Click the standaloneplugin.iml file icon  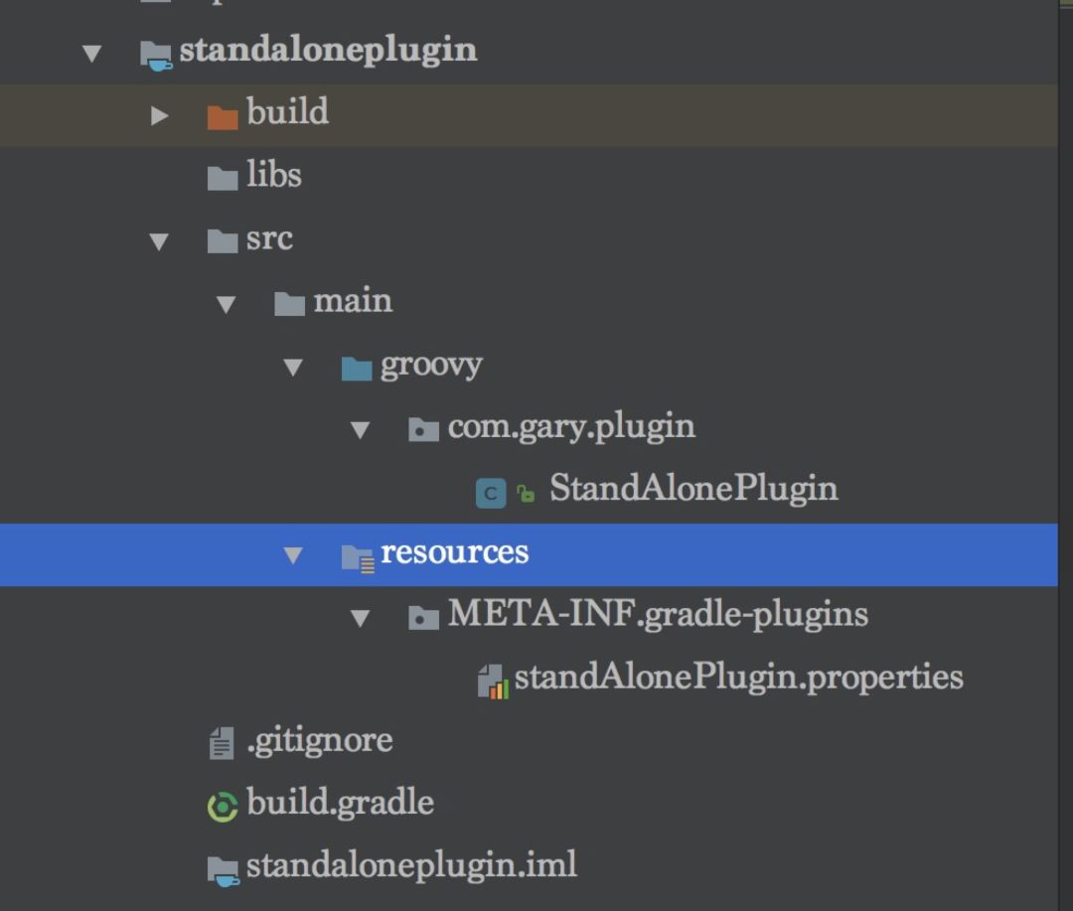(x=223, y=869)
